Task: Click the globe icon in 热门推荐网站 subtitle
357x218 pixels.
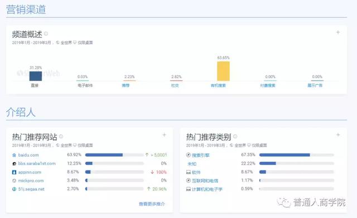Action: [57, 145]
